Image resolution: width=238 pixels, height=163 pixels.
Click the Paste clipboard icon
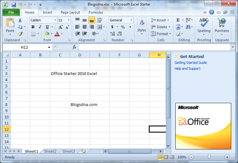pos(10,23)
